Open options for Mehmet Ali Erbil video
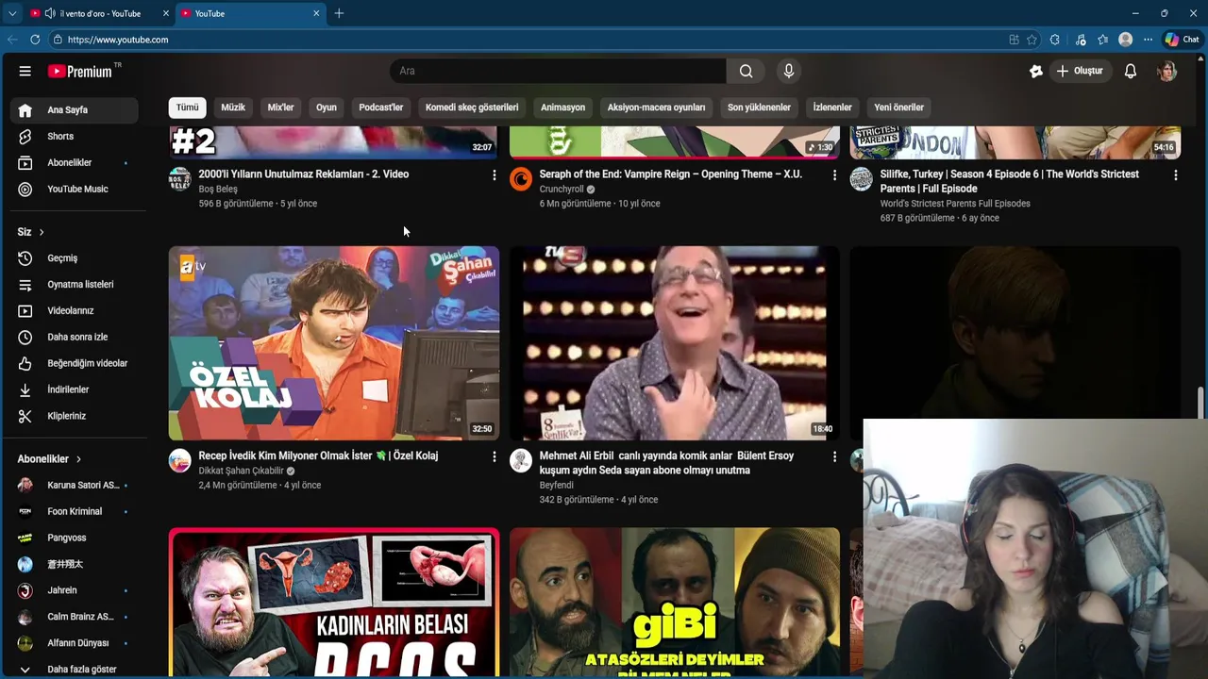 (x=834, y=456)
